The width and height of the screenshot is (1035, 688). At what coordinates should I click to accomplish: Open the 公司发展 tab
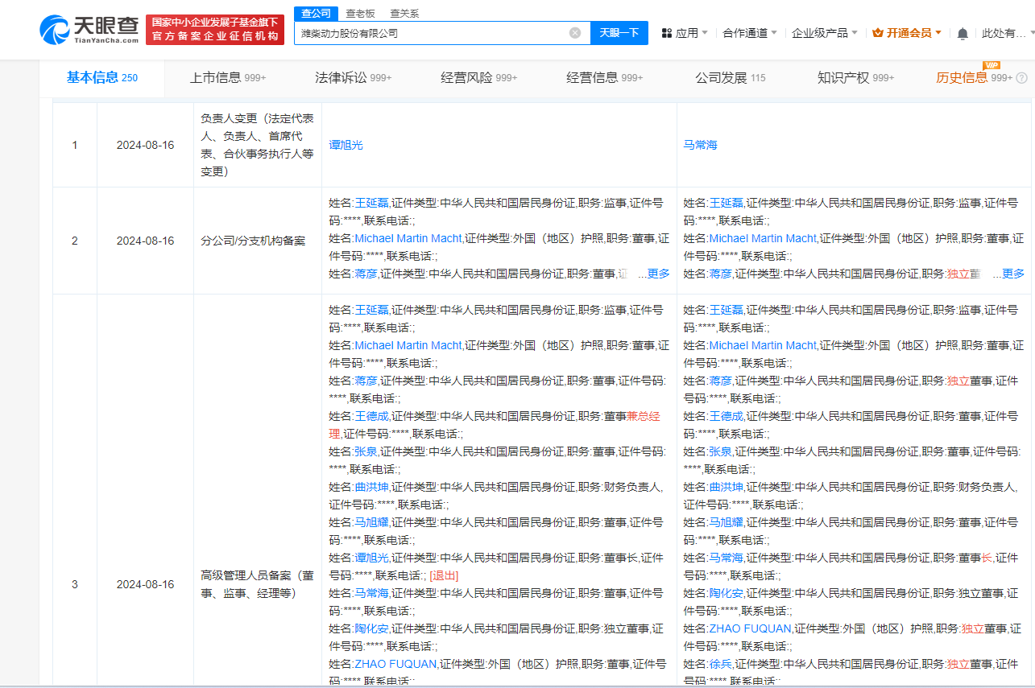pos(731,78)
